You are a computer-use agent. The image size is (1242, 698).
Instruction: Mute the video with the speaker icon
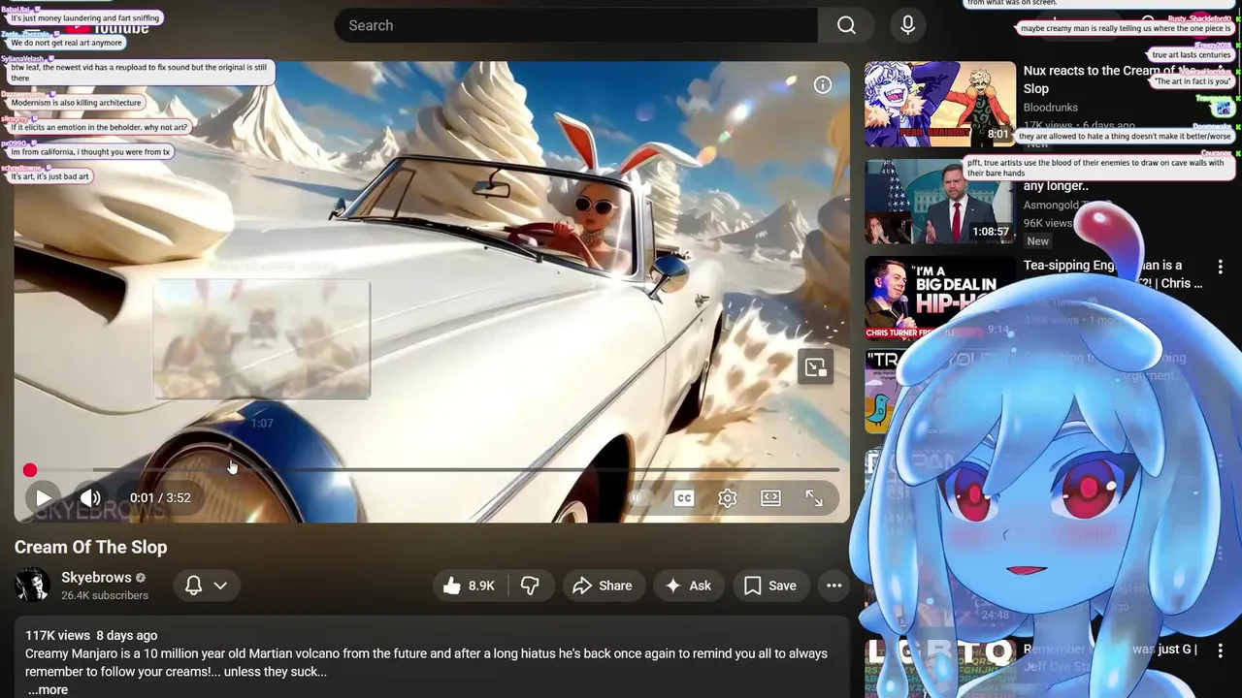[x=90, y=498]
